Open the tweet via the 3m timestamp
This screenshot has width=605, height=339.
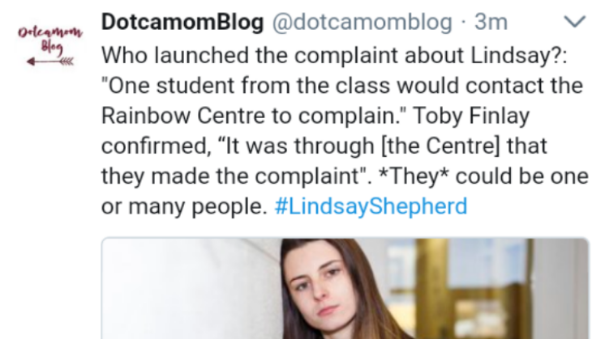pyautogui.click(x=491, y=22)
